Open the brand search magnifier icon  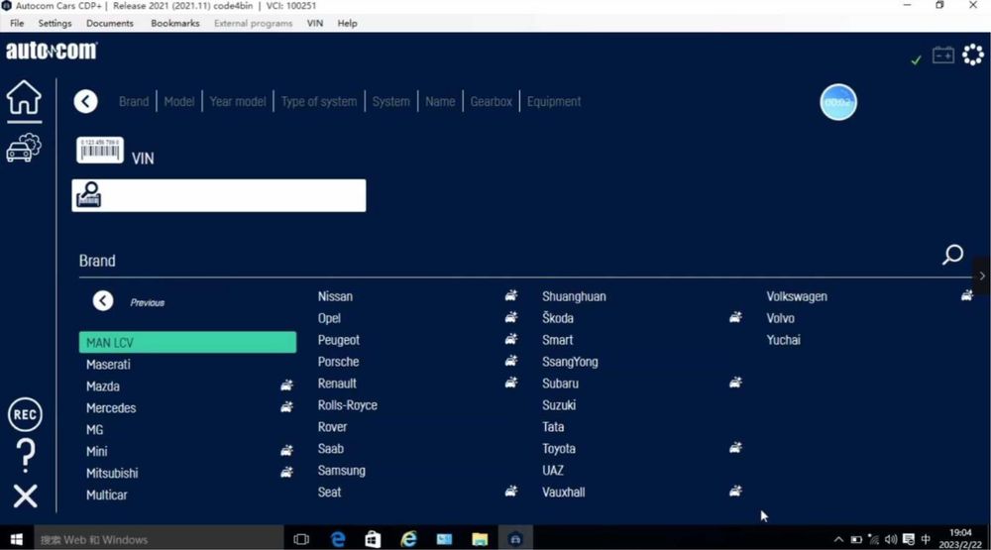click(x=952, y=255)
